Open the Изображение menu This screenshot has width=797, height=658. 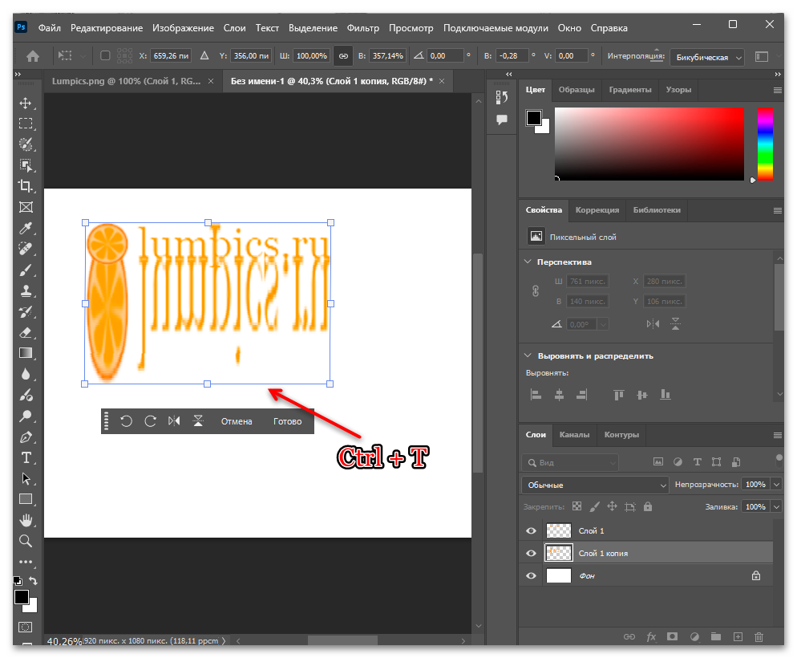[183, 28]
